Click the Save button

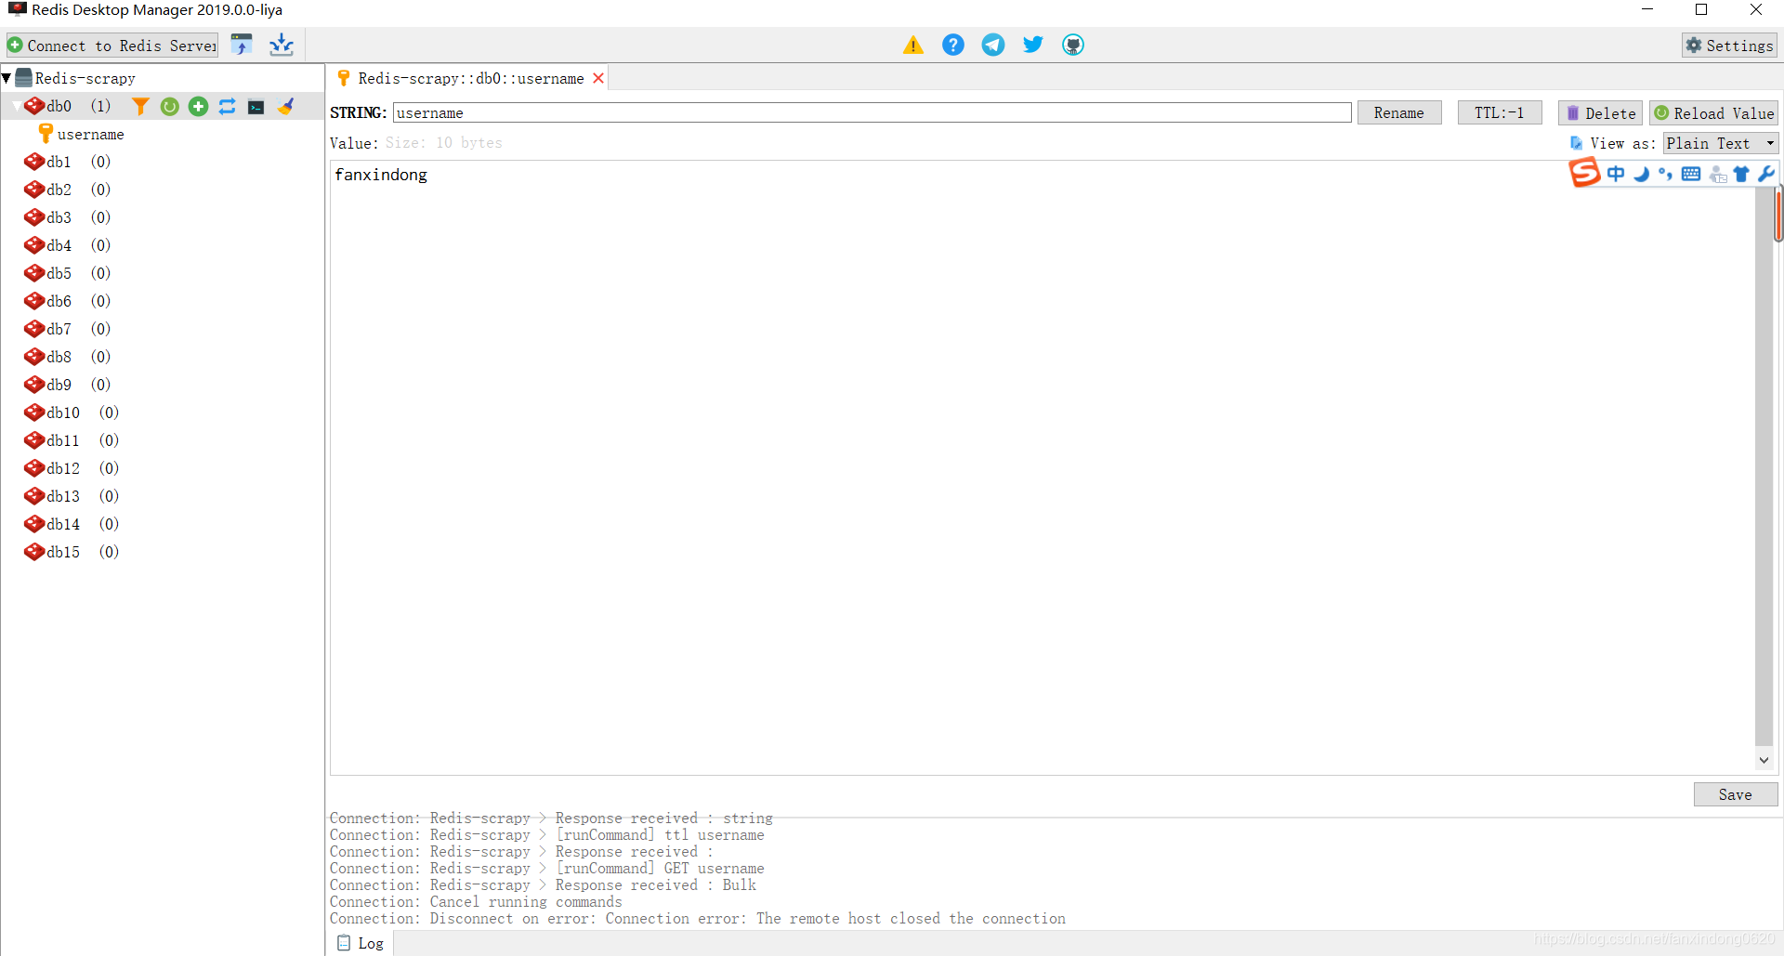(x=1735, y=794)
